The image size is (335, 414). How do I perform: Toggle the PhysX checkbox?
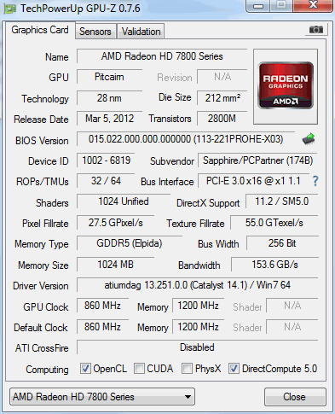click(x=187, y=369)
